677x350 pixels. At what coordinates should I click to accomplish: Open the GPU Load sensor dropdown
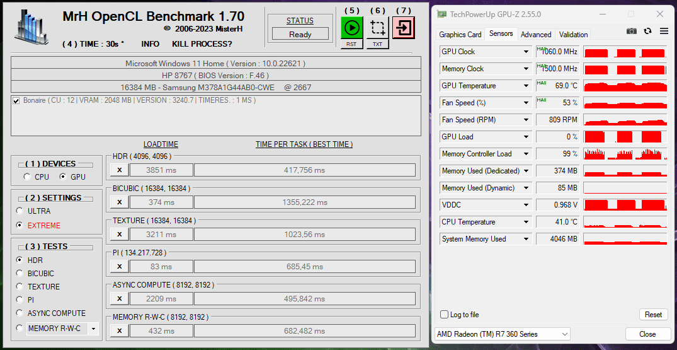(x=526, y=137)
